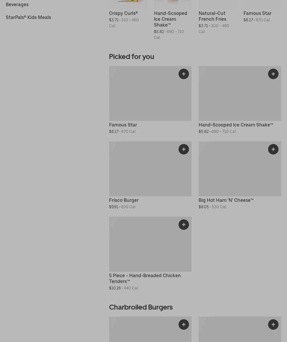Add Hand-Scooped Ice Cream Shake using plus icon
This screenshot has height=342, width=287.
[x=273, y=74]
